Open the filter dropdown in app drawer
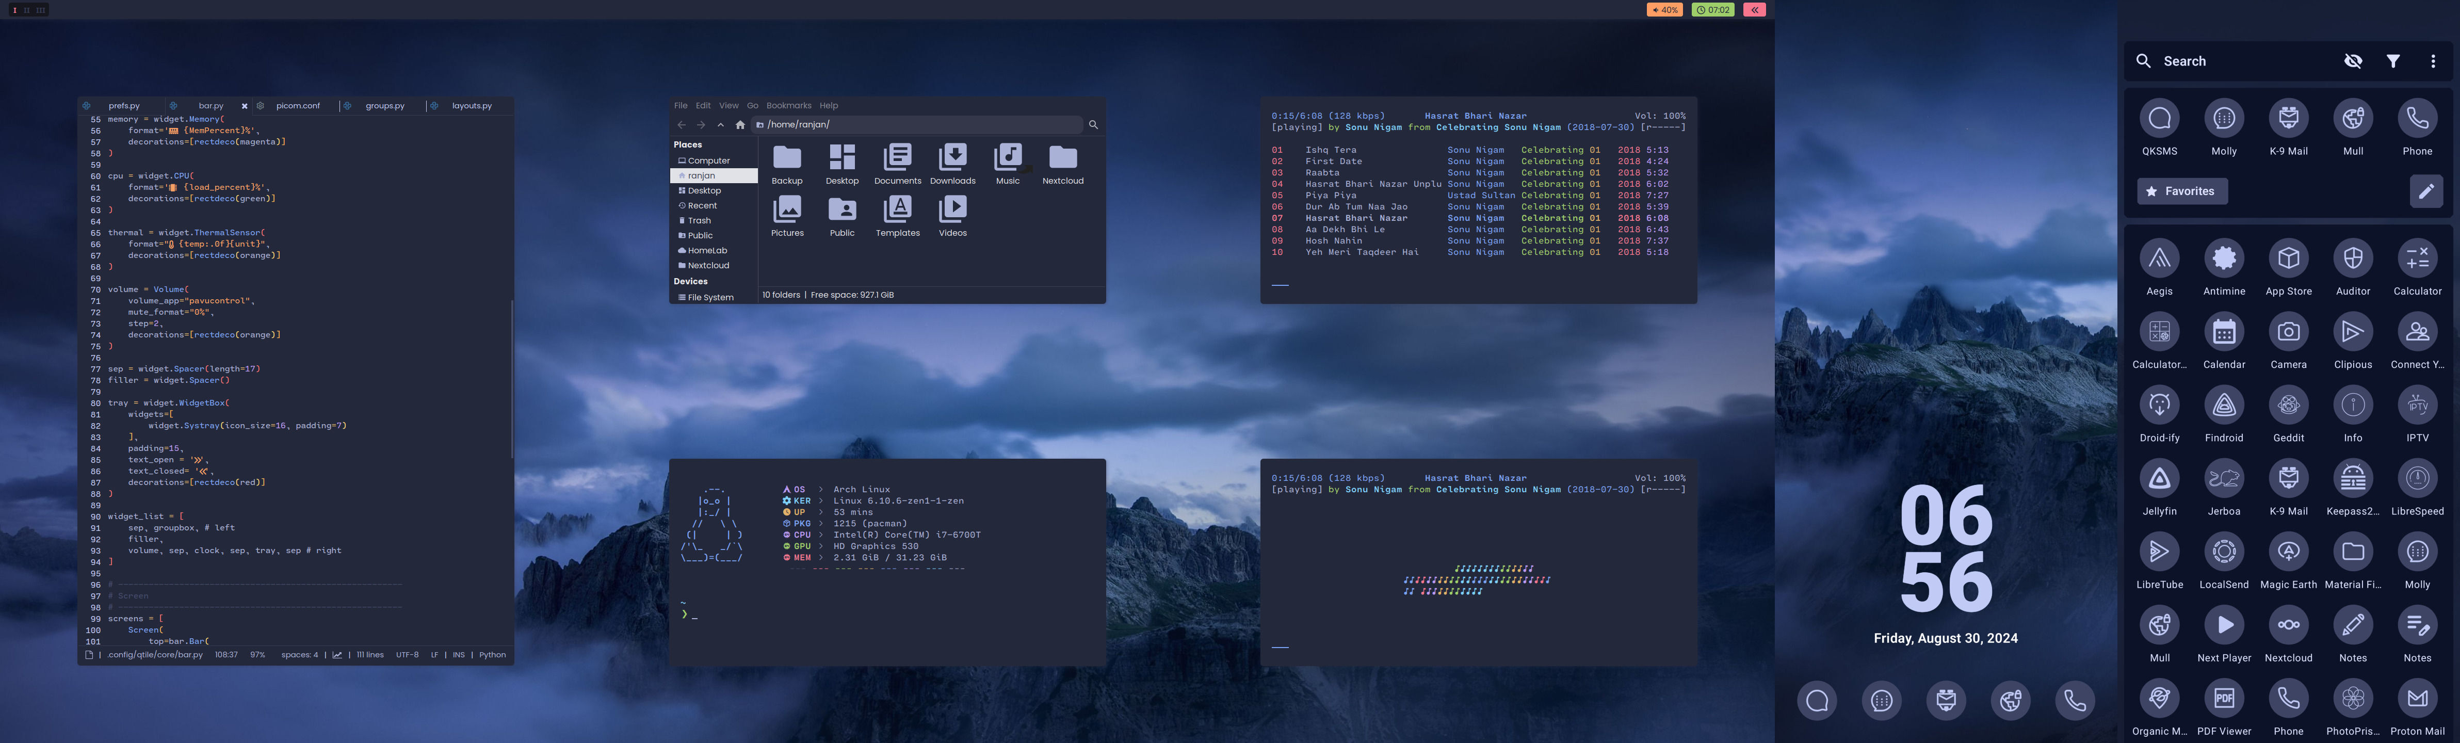This screenshot has height=743, width=2460. point(2393,61)
